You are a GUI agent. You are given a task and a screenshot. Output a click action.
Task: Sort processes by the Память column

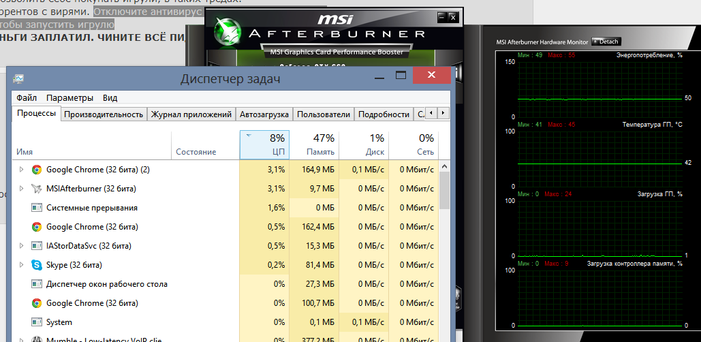[x=314, y=145]
